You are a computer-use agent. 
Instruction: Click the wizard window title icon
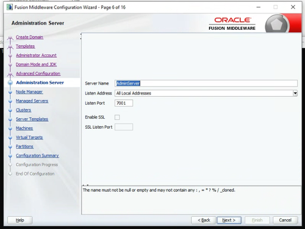click(x=9, y=7)
